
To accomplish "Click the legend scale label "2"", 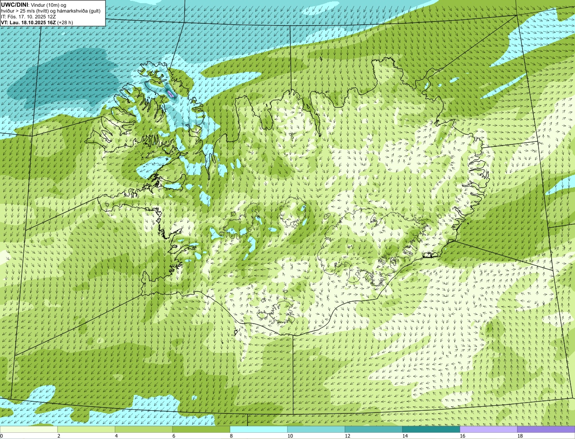I will coord(59,436).
